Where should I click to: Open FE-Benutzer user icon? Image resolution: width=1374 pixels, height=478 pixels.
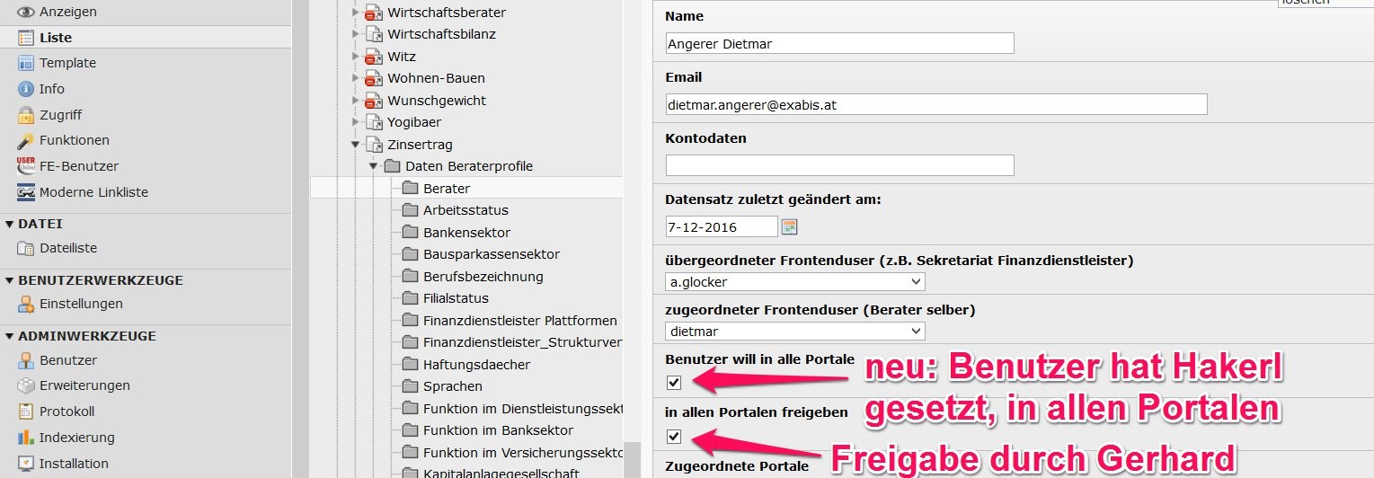click(x=25, y=166)
